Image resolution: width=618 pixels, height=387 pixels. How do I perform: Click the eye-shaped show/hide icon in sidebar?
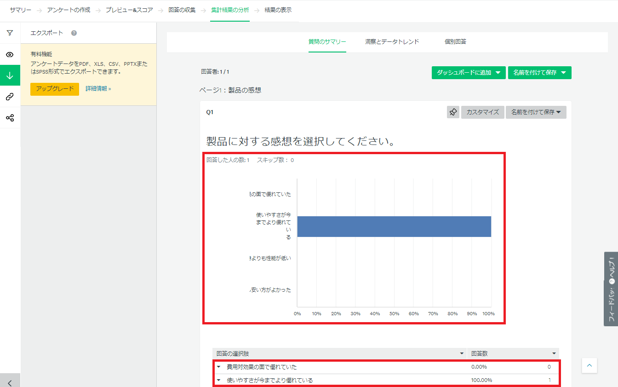10,55
